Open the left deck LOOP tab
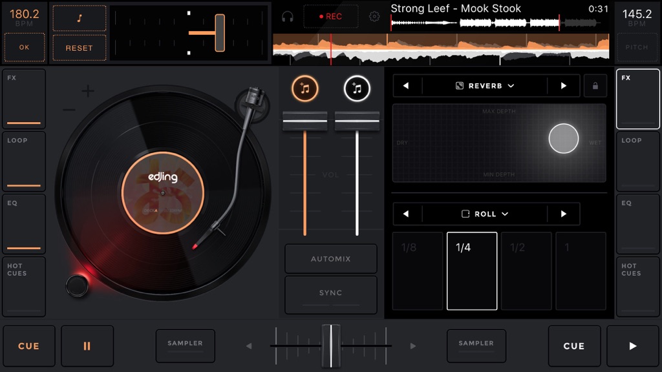 [24, 161]
